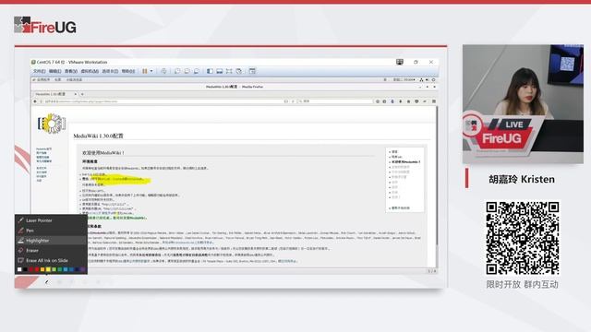Pick the light green ink color swatch

pyautogui.click(x=54, y=269)
